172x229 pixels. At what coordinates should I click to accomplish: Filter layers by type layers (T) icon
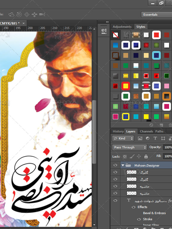[x=155, y=138]
